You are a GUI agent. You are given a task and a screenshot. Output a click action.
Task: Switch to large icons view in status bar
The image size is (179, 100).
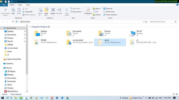point(177,94)
